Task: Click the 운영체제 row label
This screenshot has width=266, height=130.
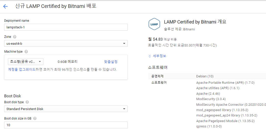Action: click(x=158, y=76)
